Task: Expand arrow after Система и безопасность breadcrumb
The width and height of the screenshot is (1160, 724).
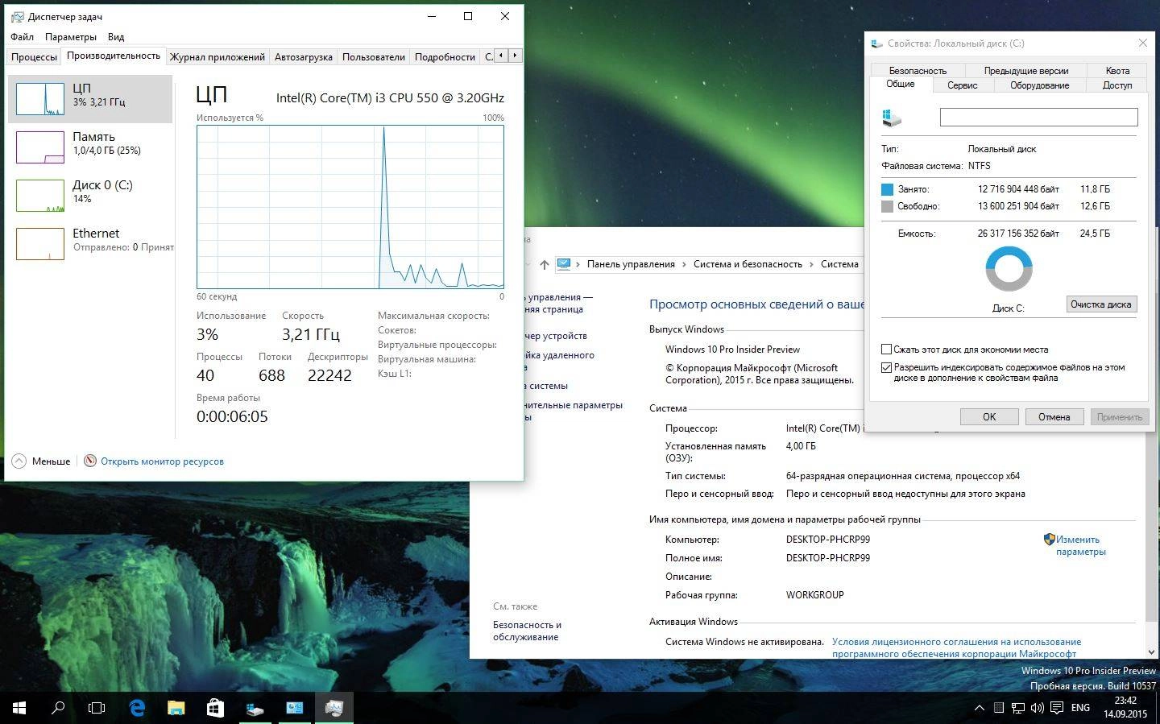Action: coord(812,264)
